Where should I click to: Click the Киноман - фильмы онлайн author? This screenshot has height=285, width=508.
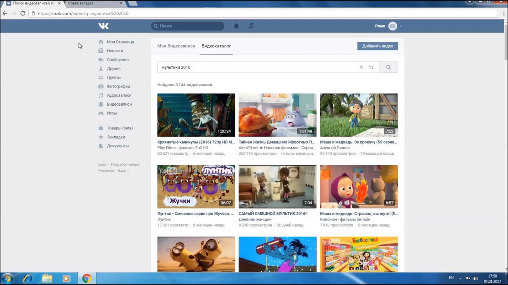tap(345, 220)
